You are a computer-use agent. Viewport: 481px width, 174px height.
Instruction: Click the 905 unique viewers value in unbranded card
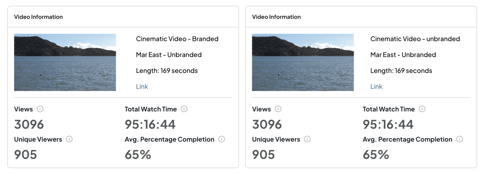pyautogui.click(x=263, y=155)
